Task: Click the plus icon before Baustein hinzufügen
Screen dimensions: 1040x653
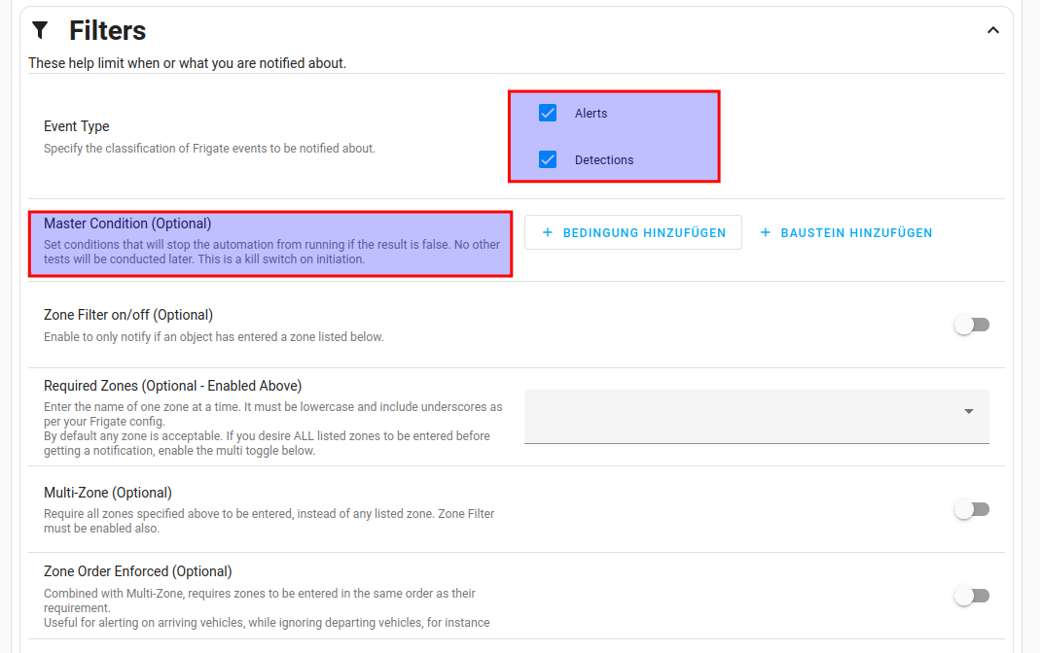Action: (x=766, y=232)
